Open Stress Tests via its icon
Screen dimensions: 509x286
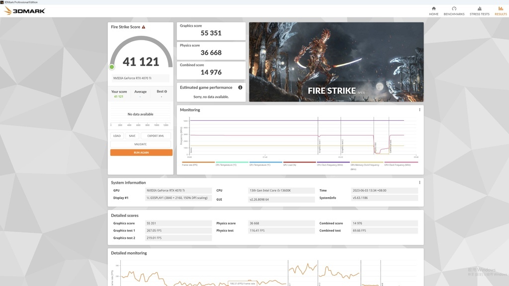[480, 8]
